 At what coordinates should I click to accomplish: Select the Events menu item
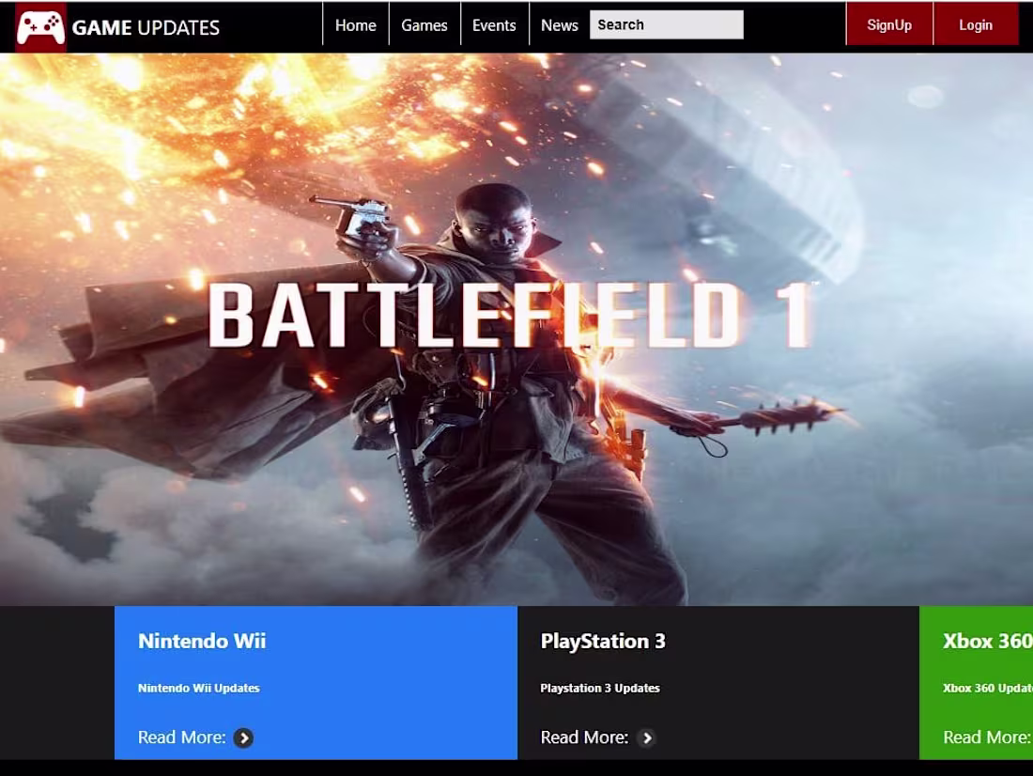(x=494, y=25)
